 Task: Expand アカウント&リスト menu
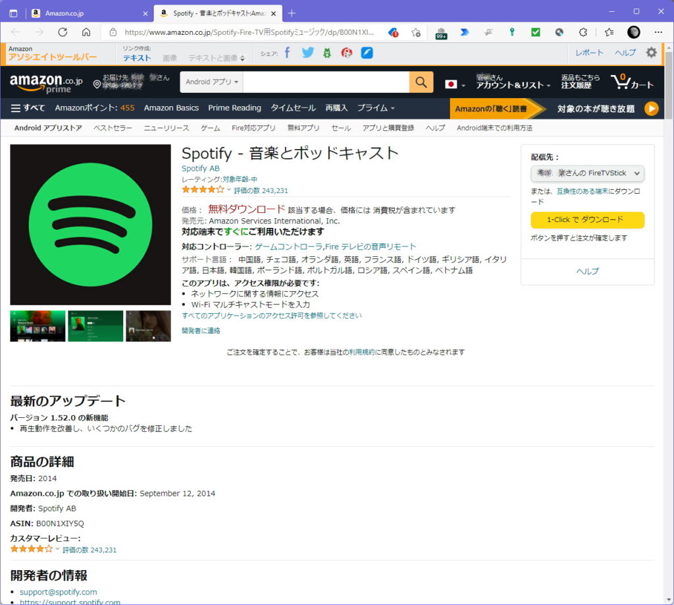click(x=513, y=82)
